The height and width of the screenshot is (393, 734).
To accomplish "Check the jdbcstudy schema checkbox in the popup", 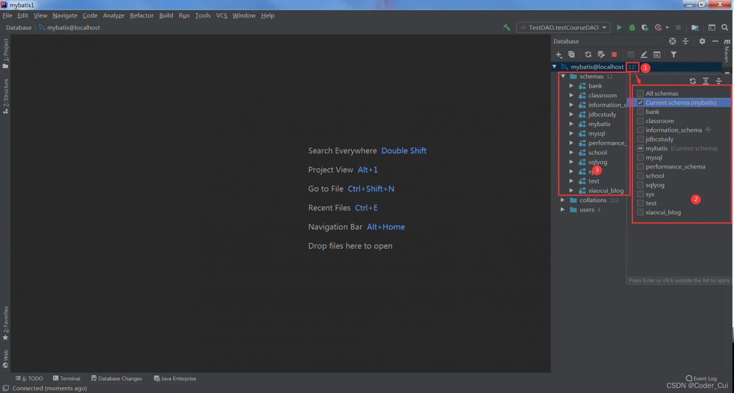I will click(641, 139).
